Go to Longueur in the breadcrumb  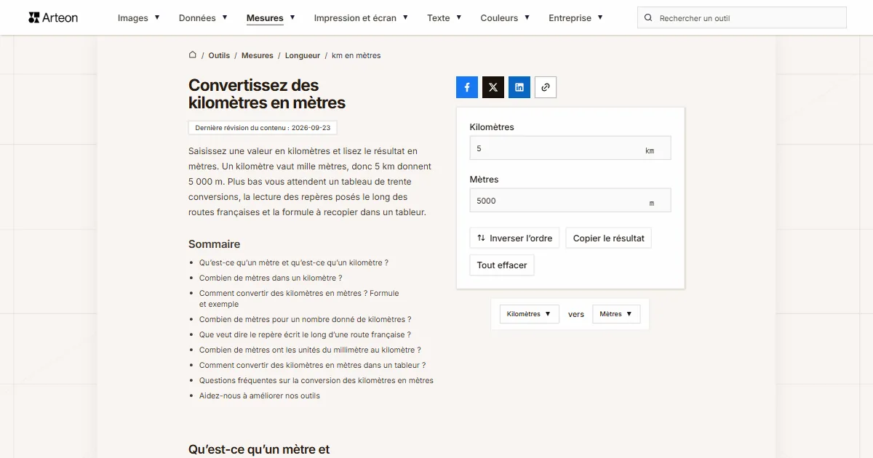pyautogui.click(x=303, y=55)
